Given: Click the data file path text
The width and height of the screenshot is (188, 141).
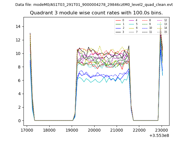Looking at the screenshot, I should (94, 5).
